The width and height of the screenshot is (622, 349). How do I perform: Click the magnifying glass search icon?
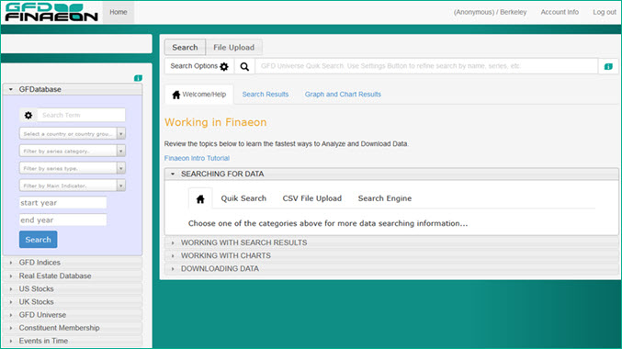tap(244, 66)
